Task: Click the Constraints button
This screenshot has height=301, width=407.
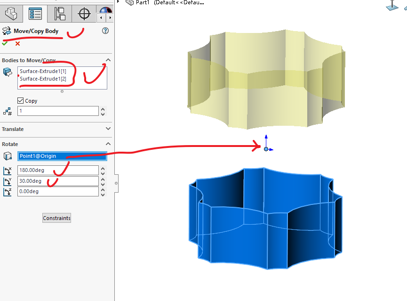Action: [56, 218]
